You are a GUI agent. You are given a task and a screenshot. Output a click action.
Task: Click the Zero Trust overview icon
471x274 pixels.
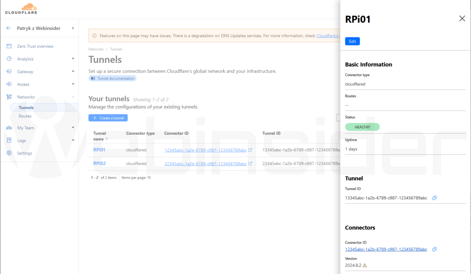tap(9, 46)
